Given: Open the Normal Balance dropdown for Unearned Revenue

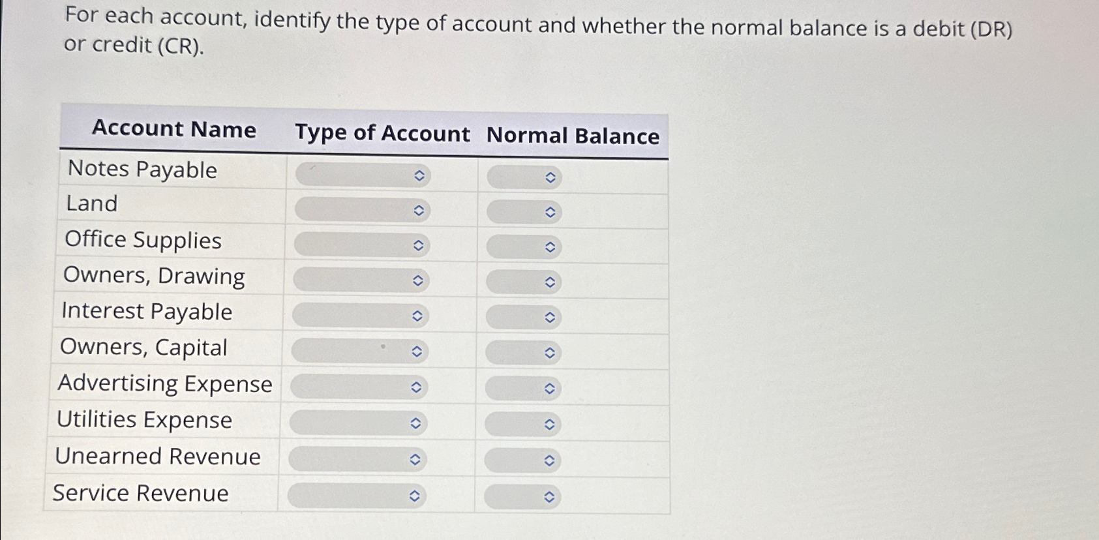Looking at the screenshot, I should click(x=522, y=459).
